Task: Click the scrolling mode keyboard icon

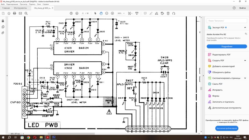Action: pyautogui.click(x=137, y=13)
